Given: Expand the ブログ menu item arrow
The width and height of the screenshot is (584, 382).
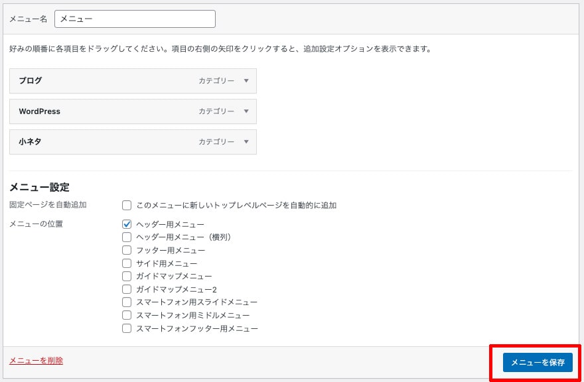Looking at the screenshot, I should point(246,81).
